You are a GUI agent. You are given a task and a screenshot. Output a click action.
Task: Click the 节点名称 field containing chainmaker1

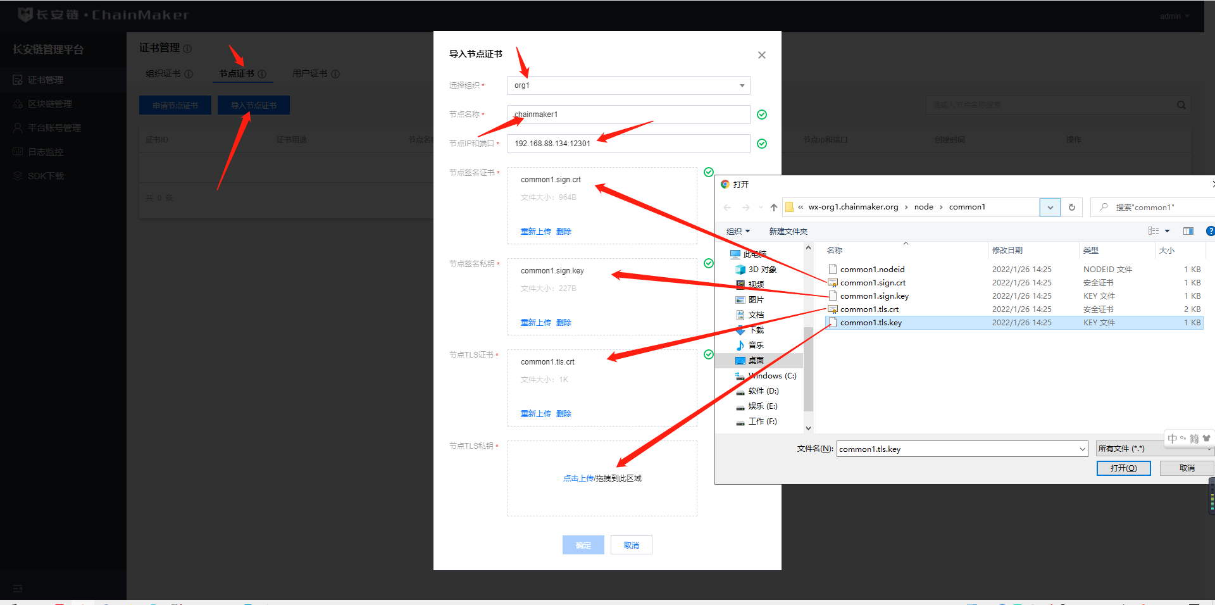[x=628, y=115]
